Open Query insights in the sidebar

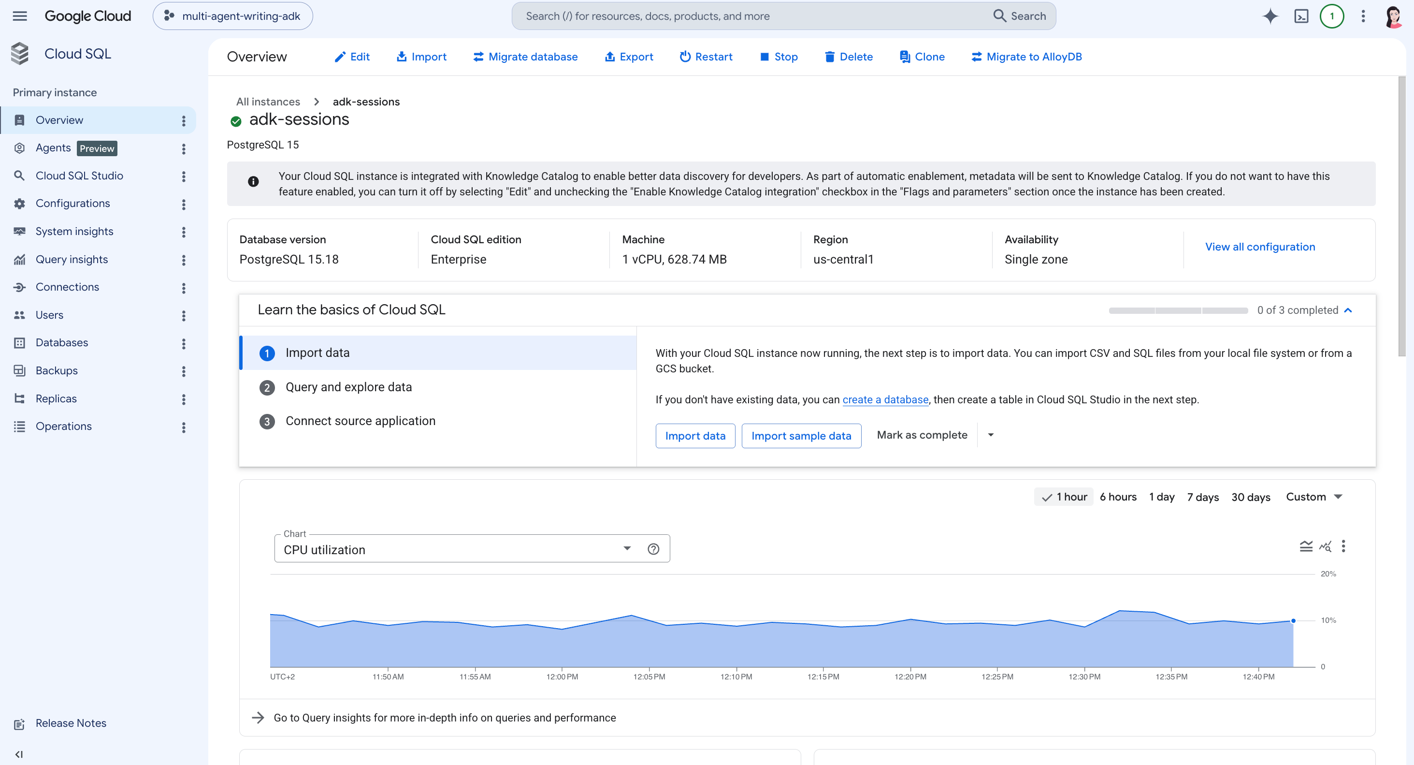click(x=72, y=259)
